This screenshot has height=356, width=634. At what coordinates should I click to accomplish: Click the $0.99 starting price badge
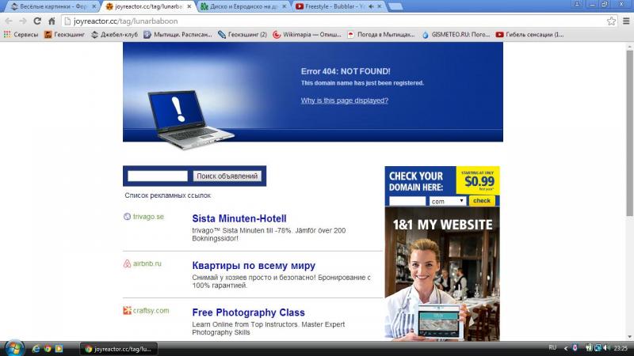(478, 180)
